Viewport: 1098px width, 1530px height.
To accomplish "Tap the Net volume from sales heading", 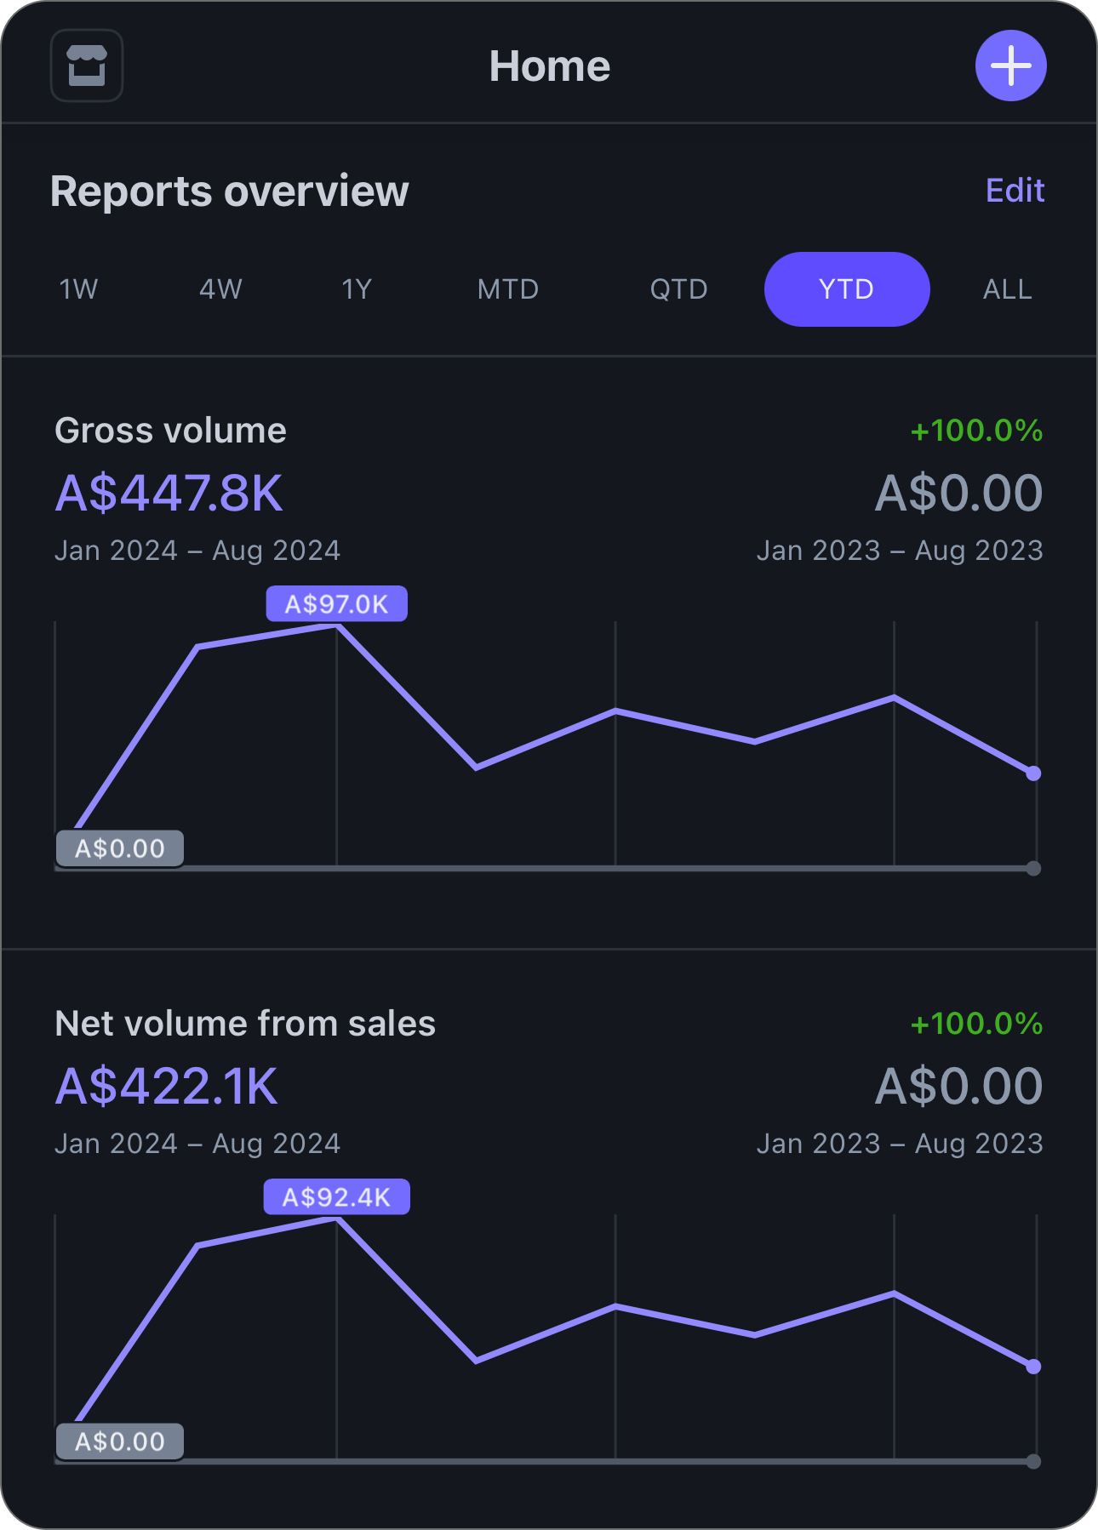I will [245, 1024].
